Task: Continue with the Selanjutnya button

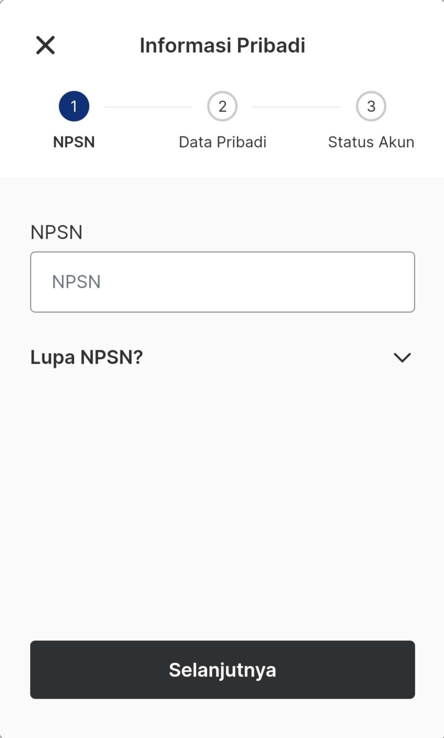Action: (222, 670)
